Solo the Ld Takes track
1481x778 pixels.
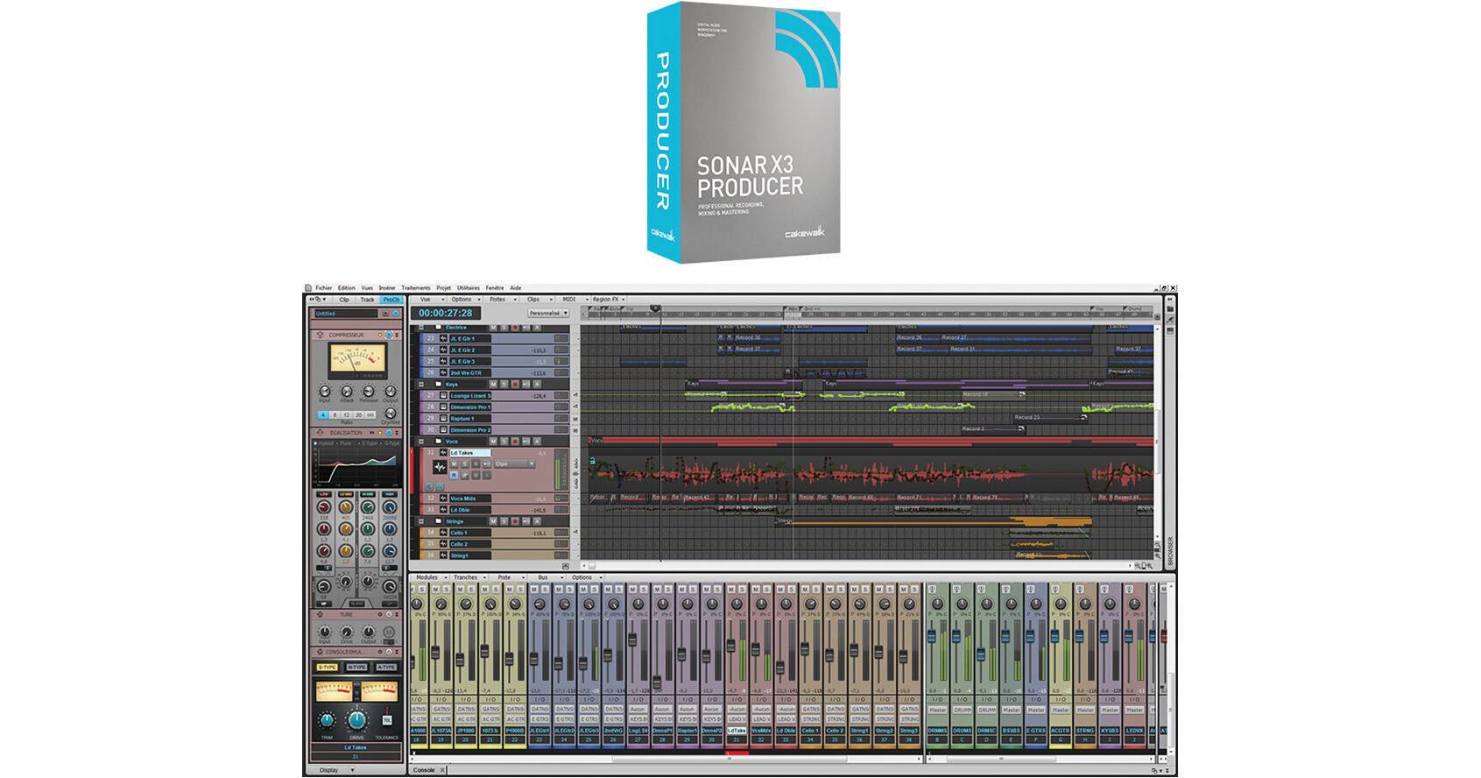[x=465, y=463]
